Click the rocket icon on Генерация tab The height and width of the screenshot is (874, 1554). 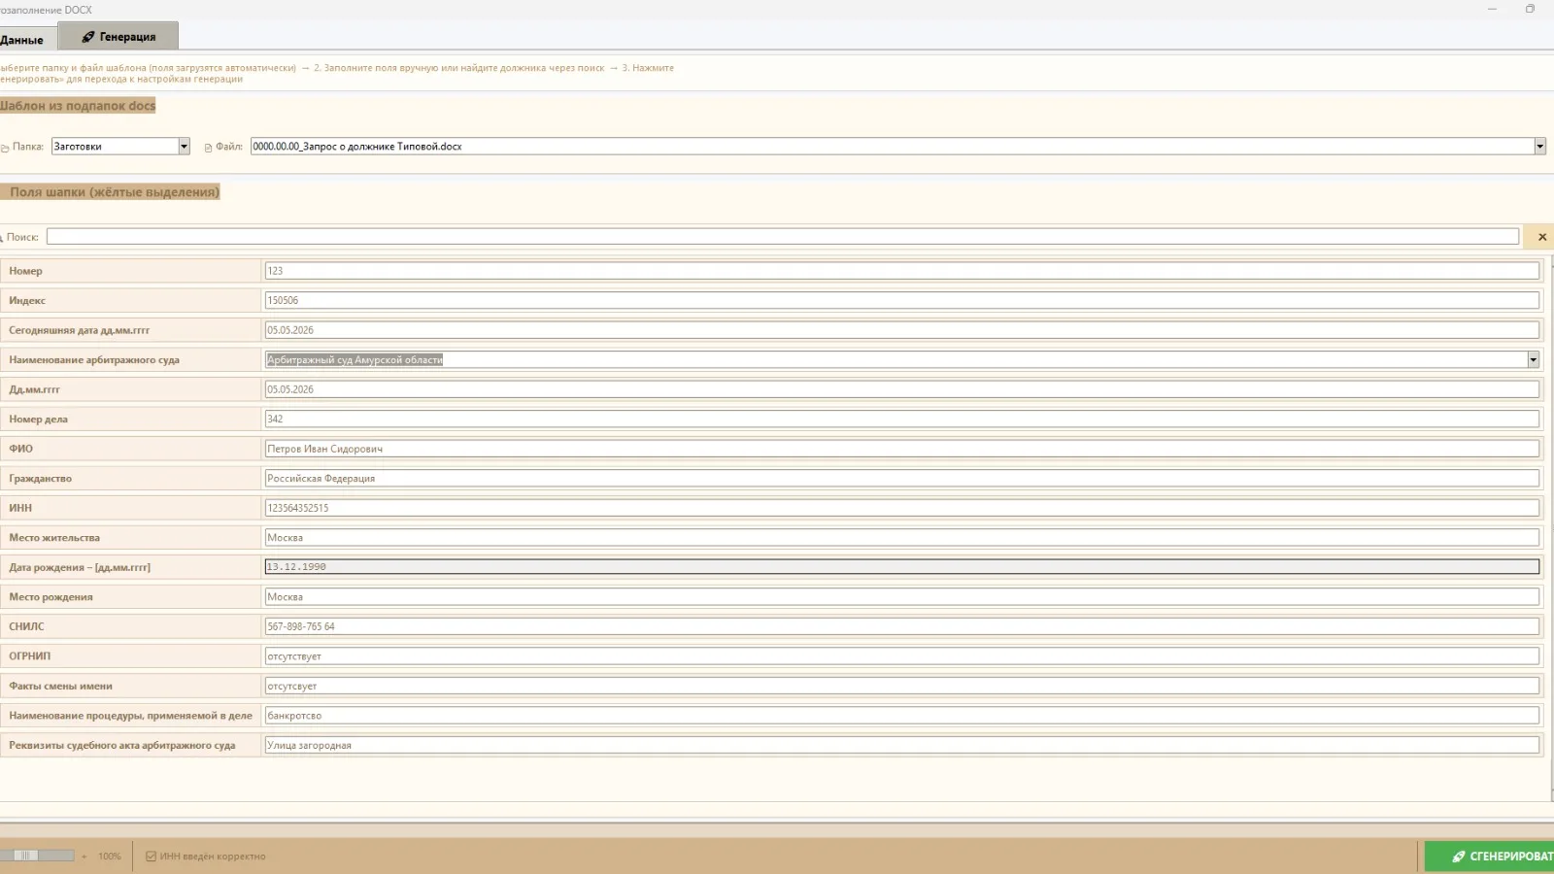pyautogui.click(x=88, y=37)
